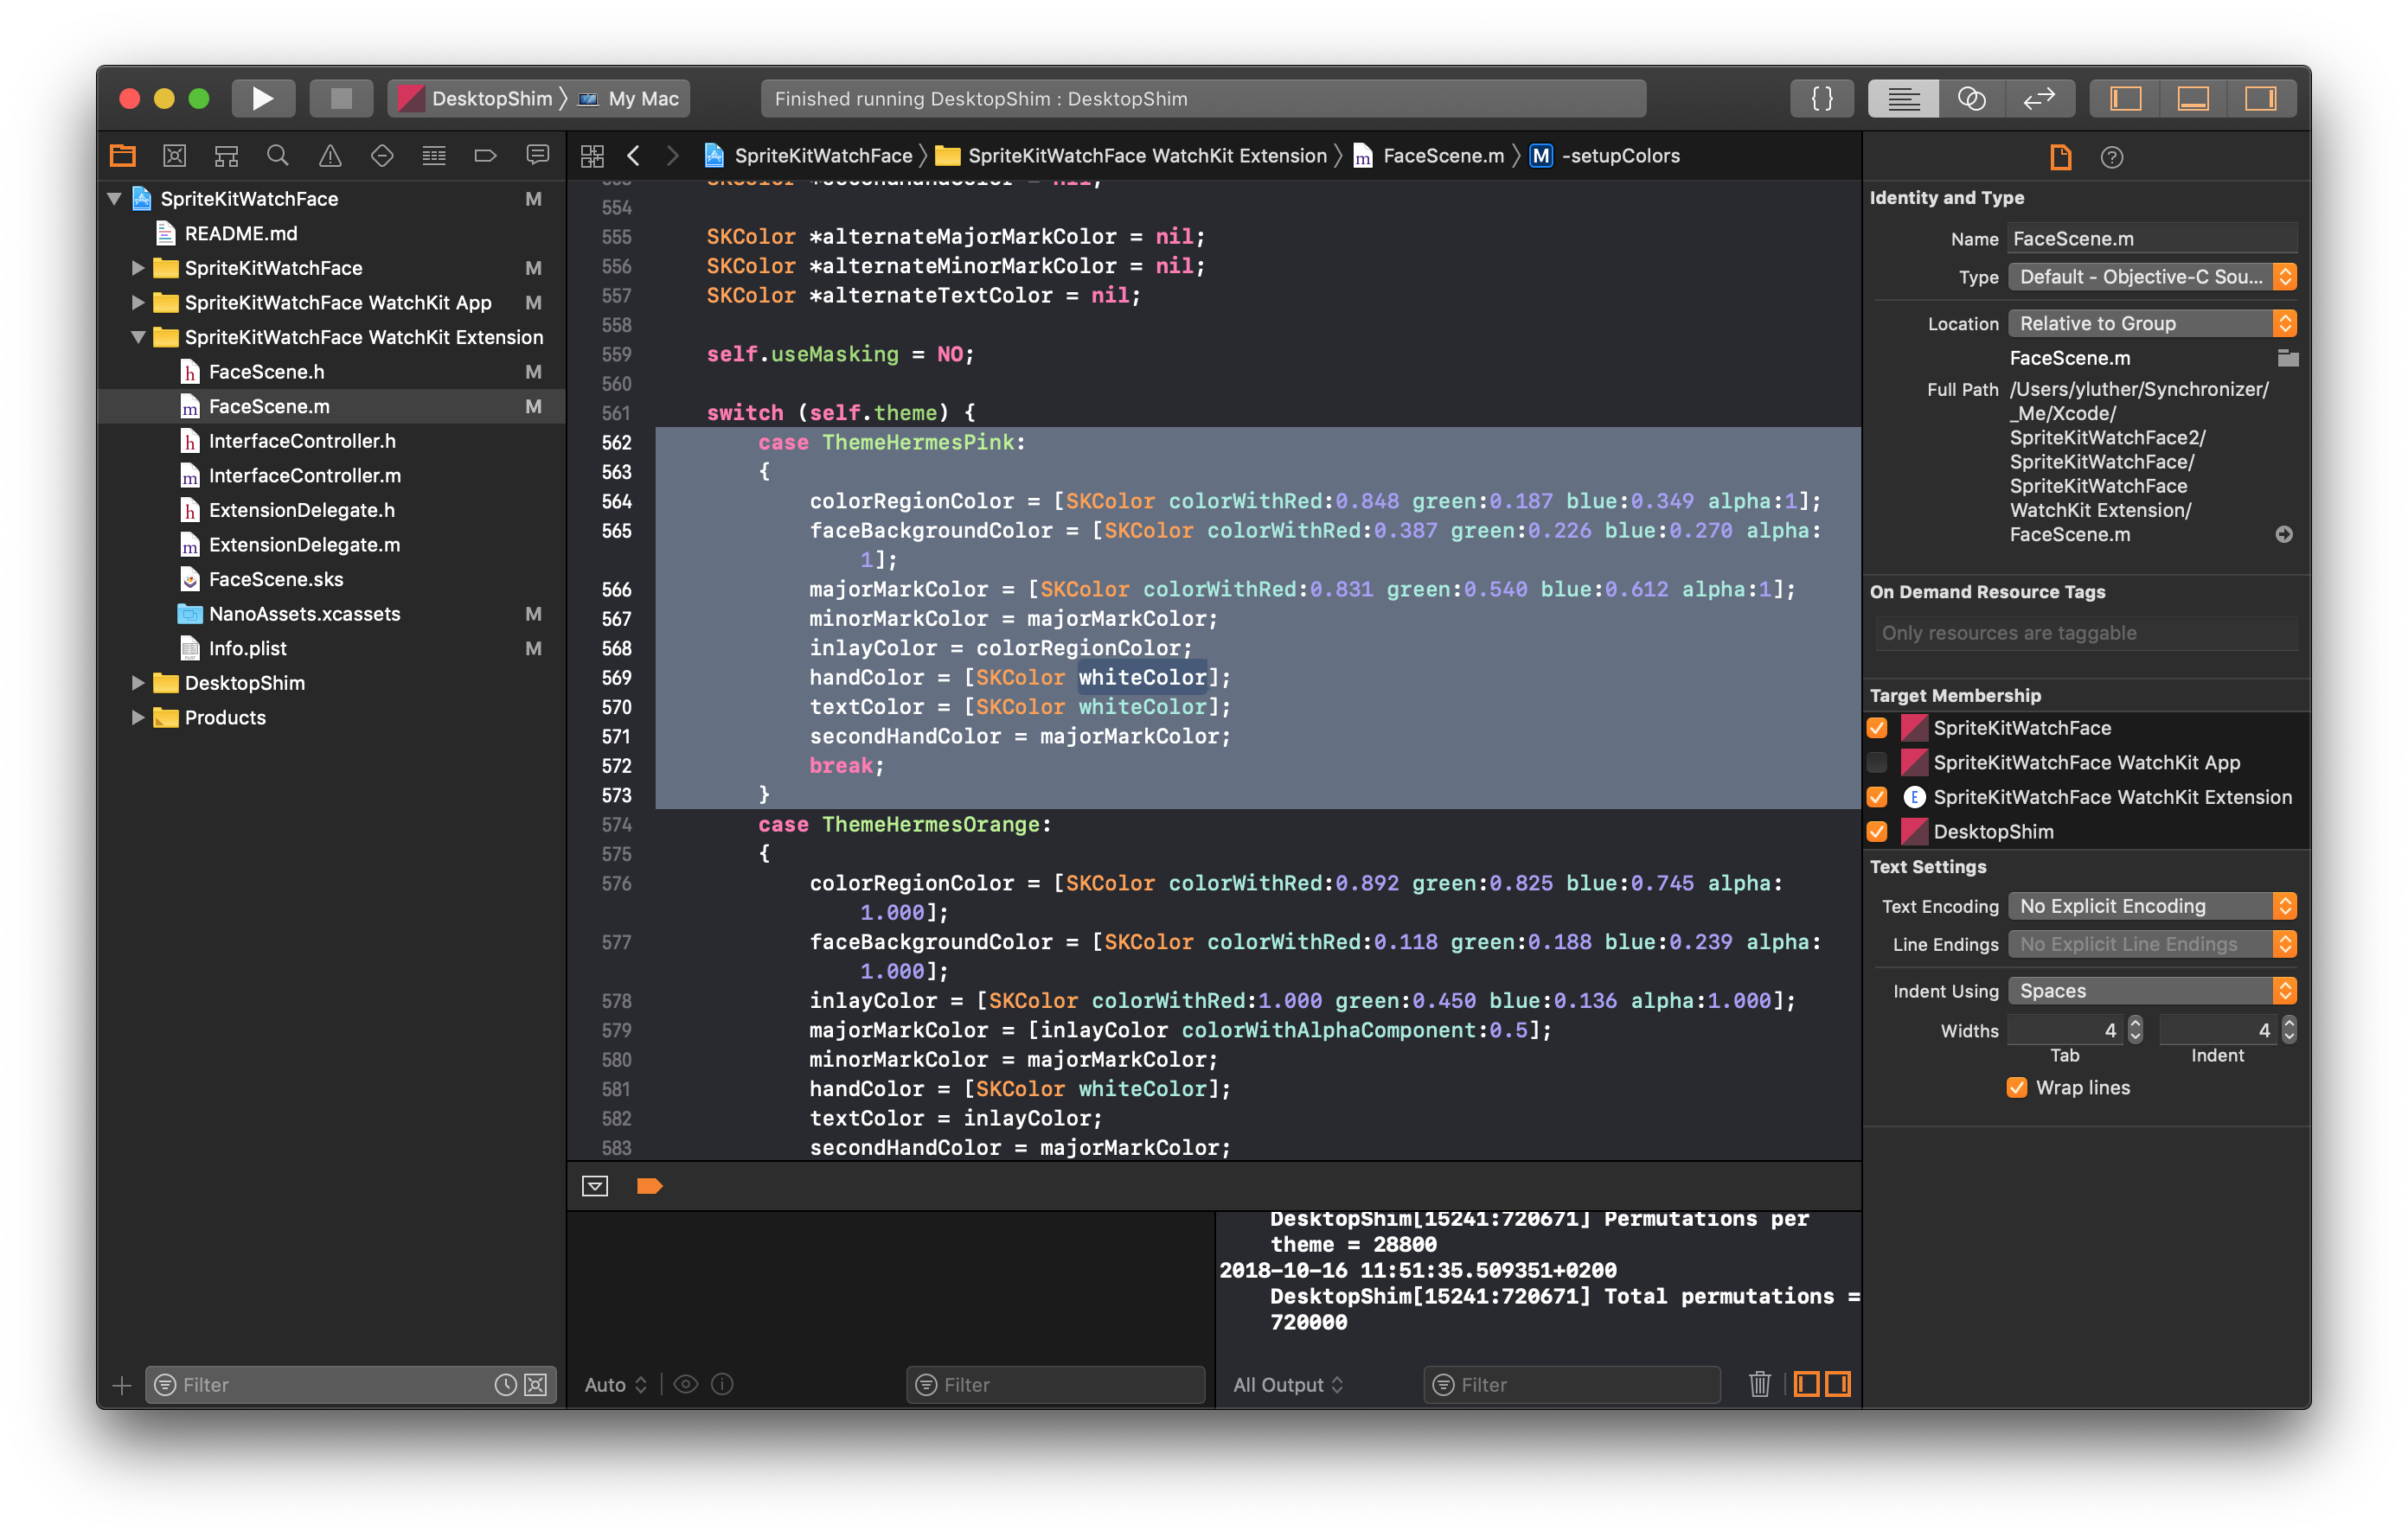Uncheck SpriteKitWatchFace target membership

[x=1878, y=728]
